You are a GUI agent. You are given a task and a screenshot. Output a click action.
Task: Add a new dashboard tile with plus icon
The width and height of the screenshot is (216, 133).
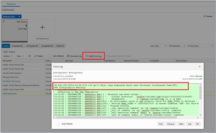42,27
